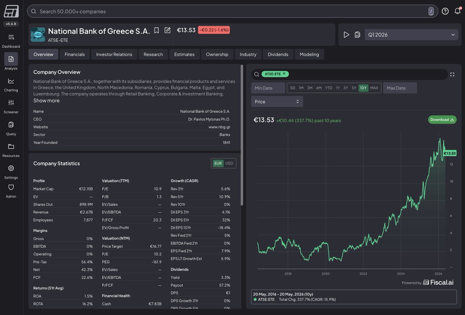The image size is (465, 315).
Task: Switch to the Estimates tab
Action: click(x=184, y=55)
